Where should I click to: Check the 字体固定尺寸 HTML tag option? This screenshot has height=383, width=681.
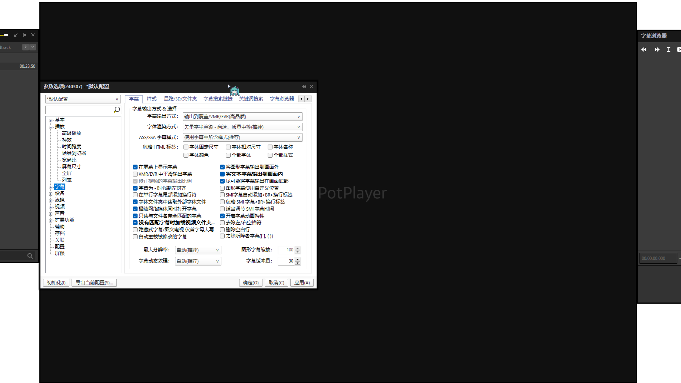(186, 147)
